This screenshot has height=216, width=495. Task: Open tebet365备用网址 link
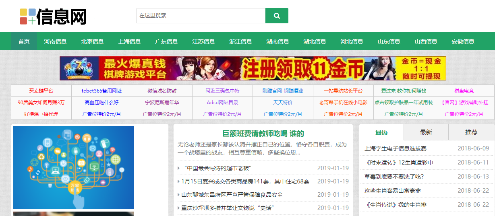(x=101, y=91)
